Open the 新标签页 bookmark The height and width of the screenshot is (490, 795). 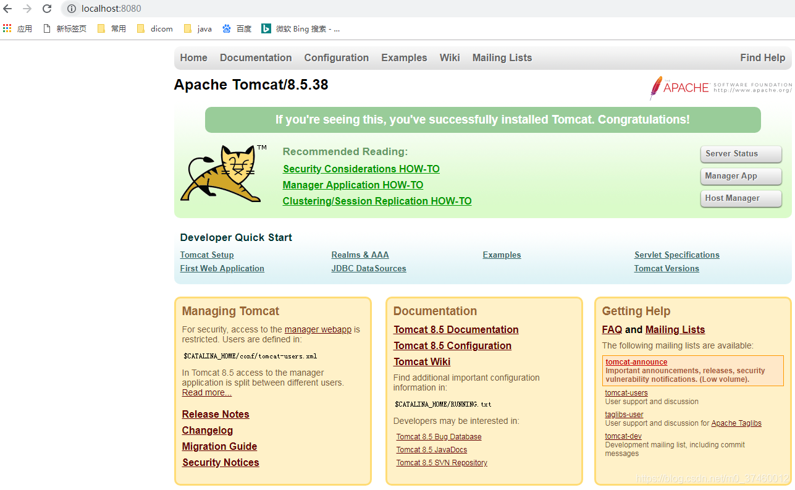click(x=65, y=28)
